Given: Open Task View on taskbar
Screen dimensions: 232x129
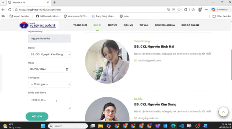Looking at the screenshot, I should pyautogui.click(x=93, y=126).
